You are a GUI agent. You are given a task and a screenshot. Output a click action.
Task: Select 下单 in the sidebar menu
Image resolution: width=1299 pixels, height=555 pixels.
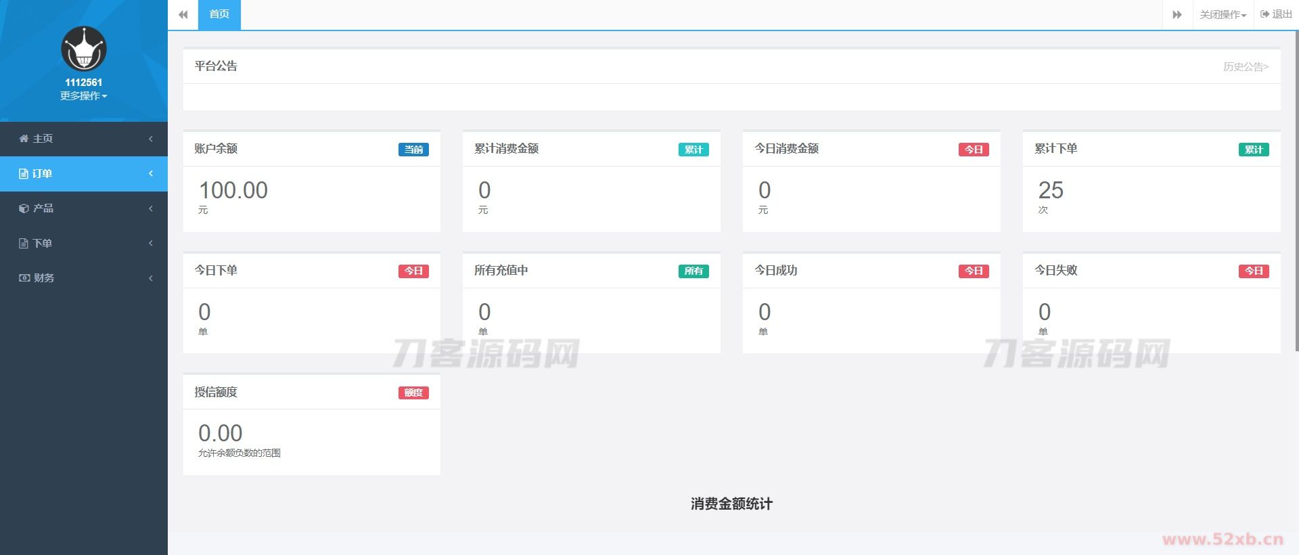[43, 244]
